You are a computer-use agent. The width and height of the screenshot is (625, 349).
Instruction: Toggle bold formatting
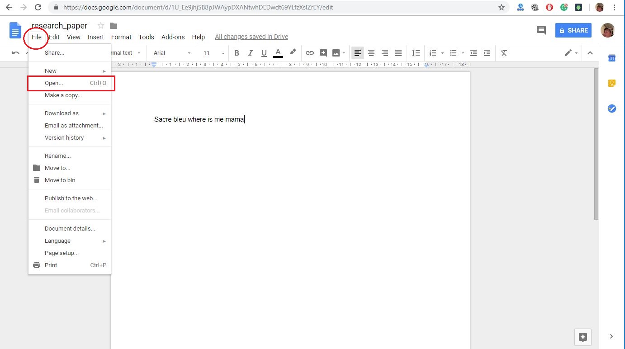point(237,53)
